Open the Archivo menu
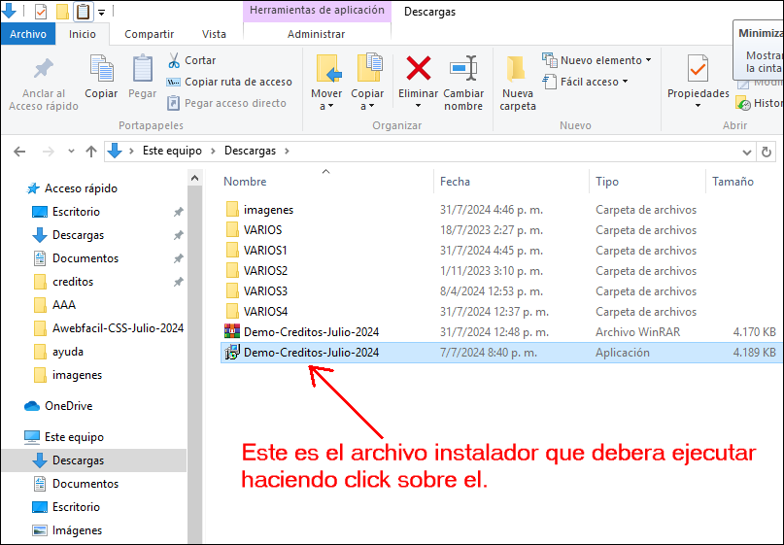 (x=27, y=34)
